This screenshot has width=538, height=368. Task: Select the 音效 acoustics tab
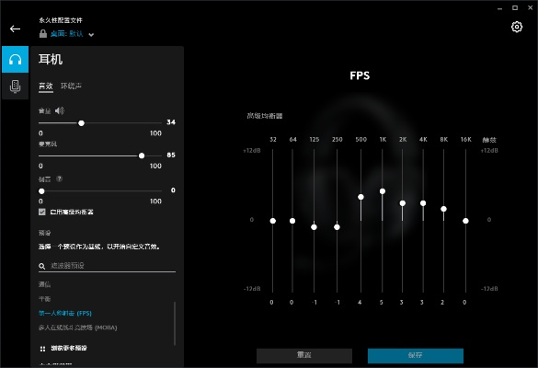pos(46,86)
